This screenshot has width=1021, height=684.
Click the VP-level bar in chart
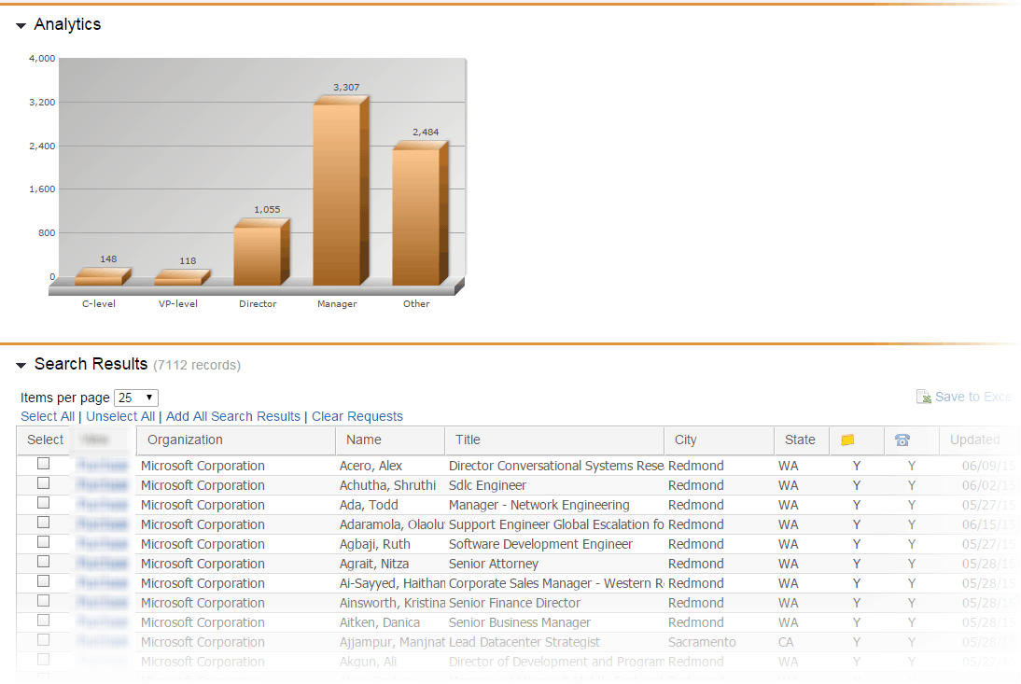tap(182, 278)
